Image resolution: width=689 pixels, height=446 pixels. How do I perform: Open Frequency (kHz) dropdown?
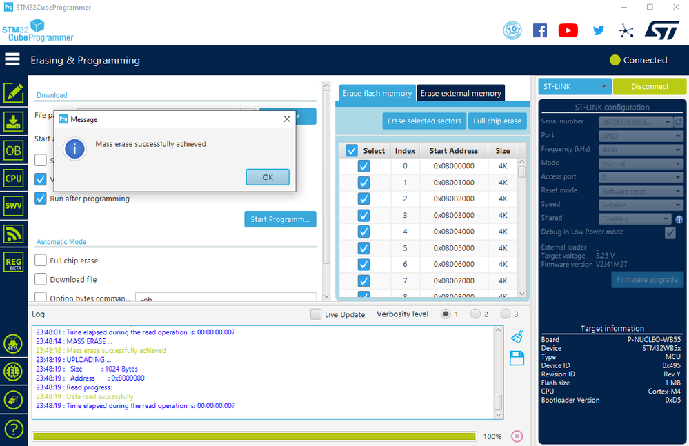coord(641,150)
